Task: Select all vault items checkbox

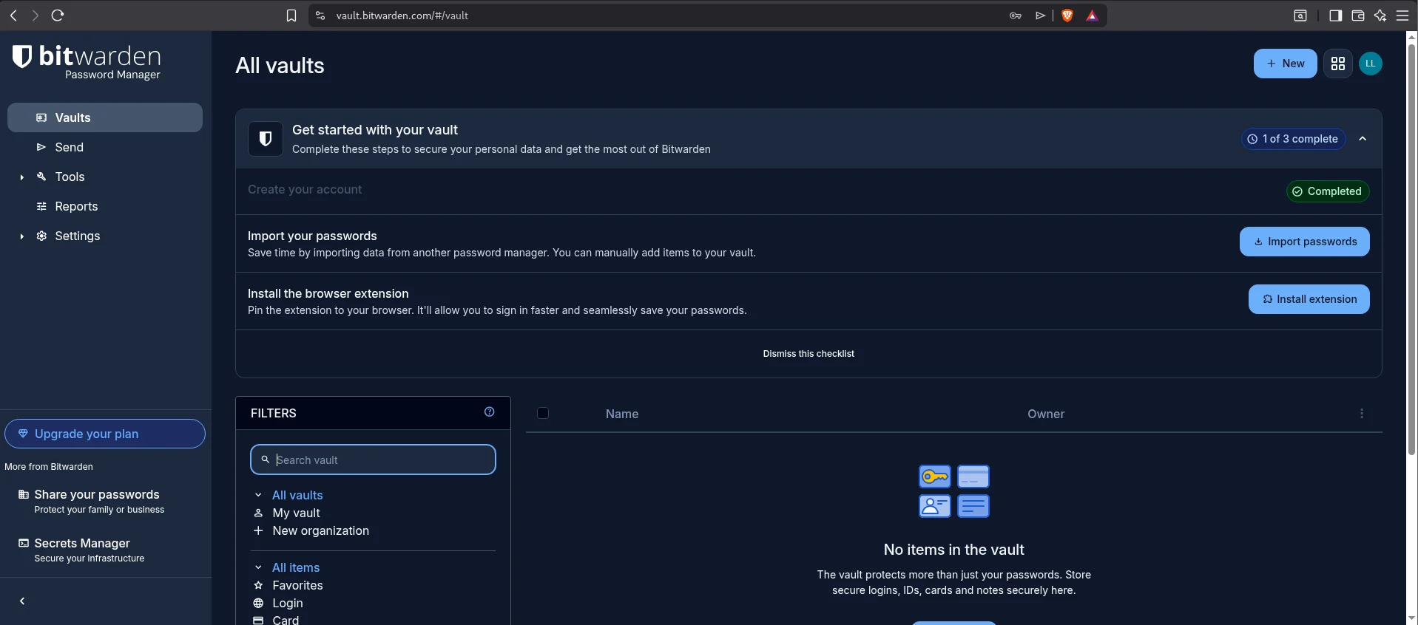Action: [x=543, y=413]
